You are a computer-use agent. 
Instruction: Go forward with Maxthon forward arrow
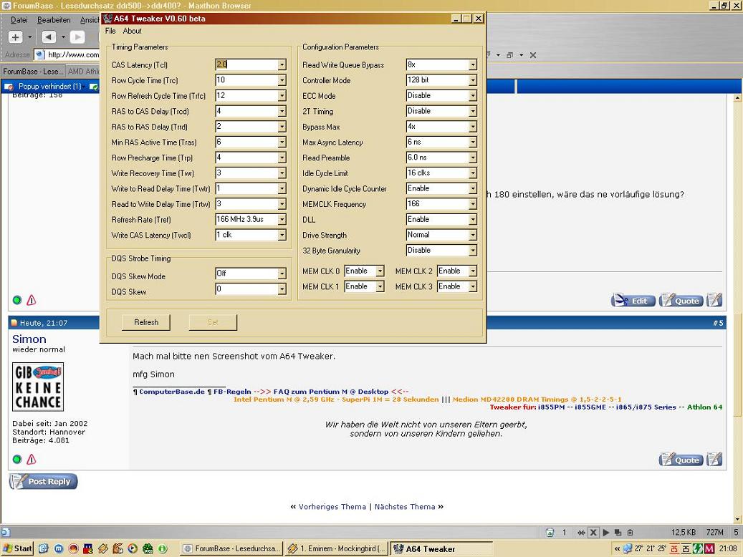(x=77, y=37)
